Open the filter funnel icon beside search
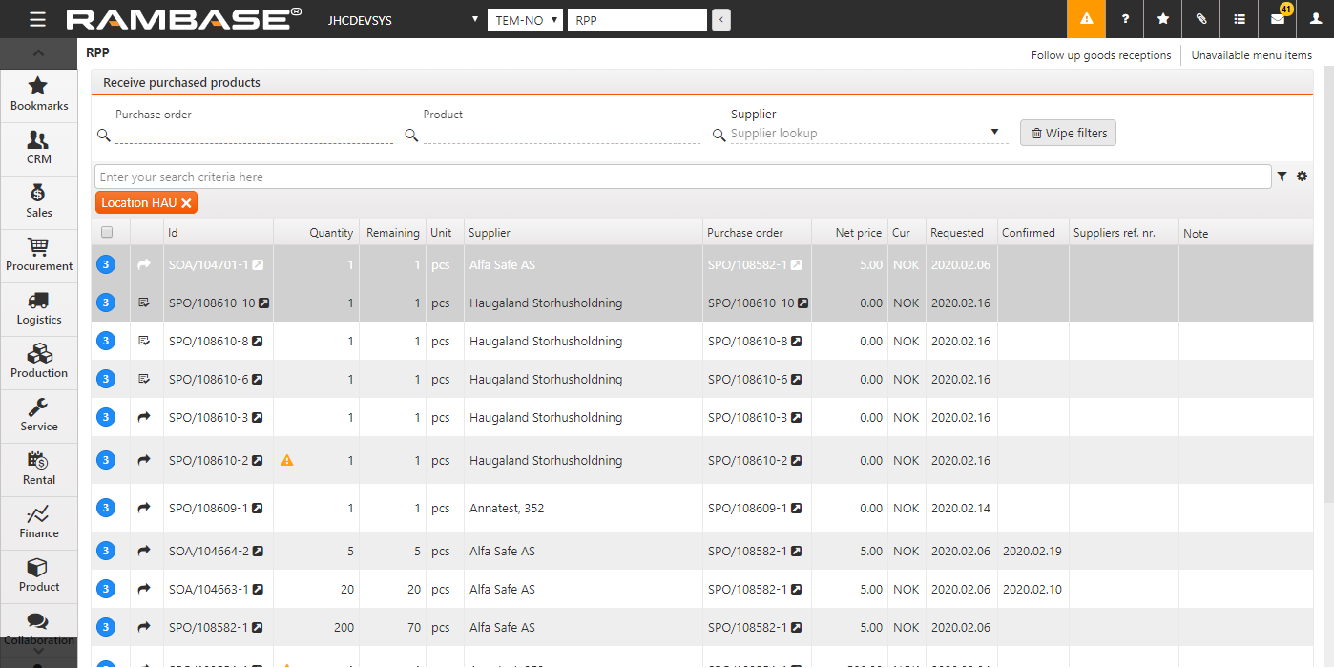 coord(1282,177)
